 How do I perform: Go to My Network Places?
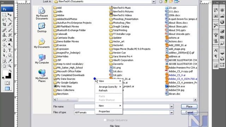42,76
